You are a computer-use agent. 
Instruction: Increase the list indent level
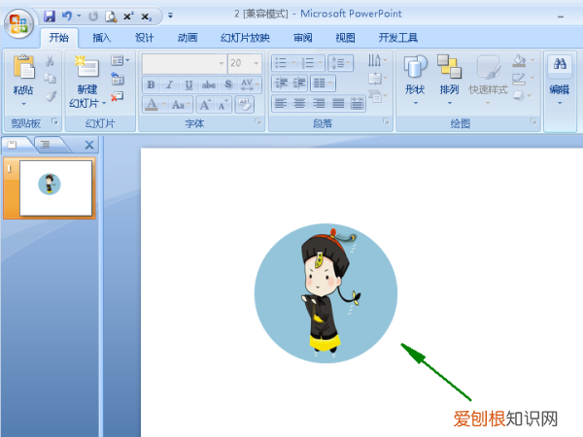tap(299, 84)
